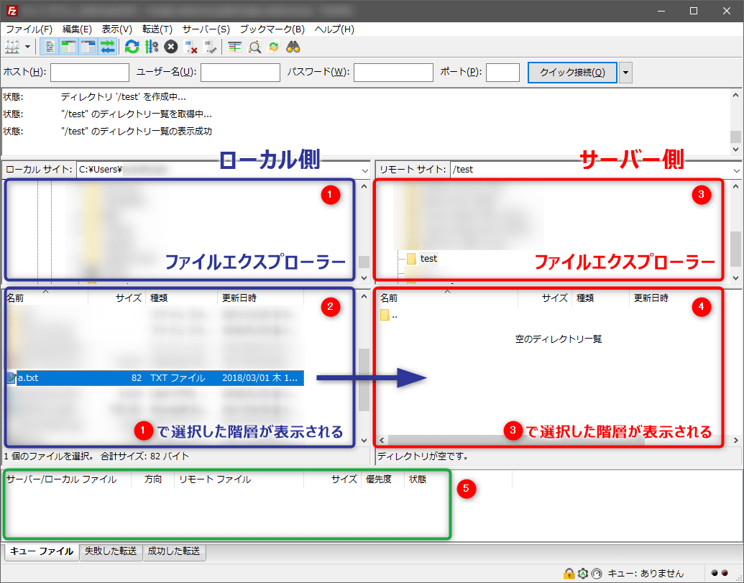The width and height of the screenshot is (744, 583).
Task: Click the speed limit gauge icon in status bar
Action: [595, 573]
